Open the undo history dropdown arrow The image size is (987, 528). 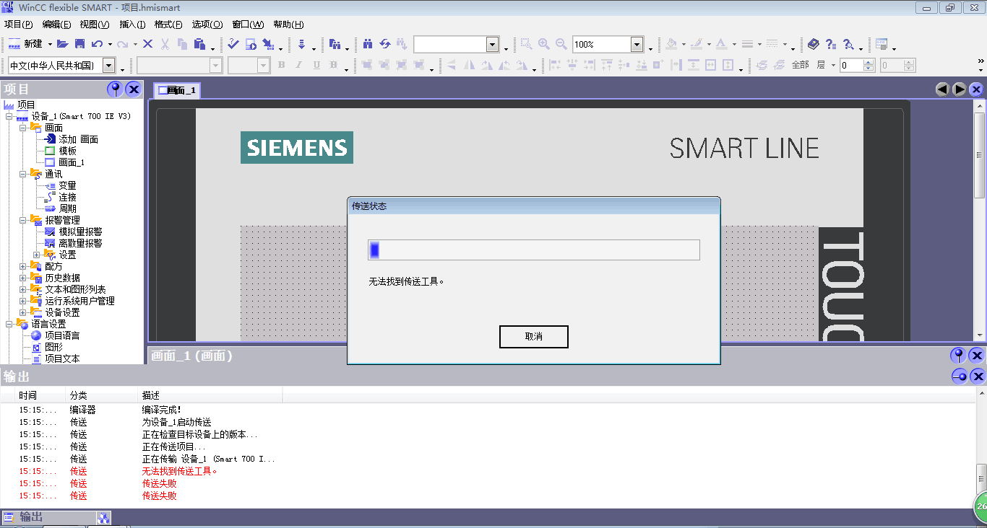coord(110,45)
